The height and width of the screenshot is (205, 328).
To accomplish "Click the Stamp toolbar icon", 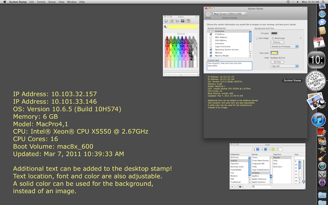I will pyautogui.click(x=208, y=14).
